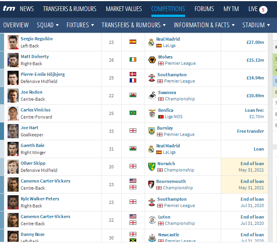Open the £27.00m transfer fee link
This screenshot has height=243, width=277.
coord(255,42)
